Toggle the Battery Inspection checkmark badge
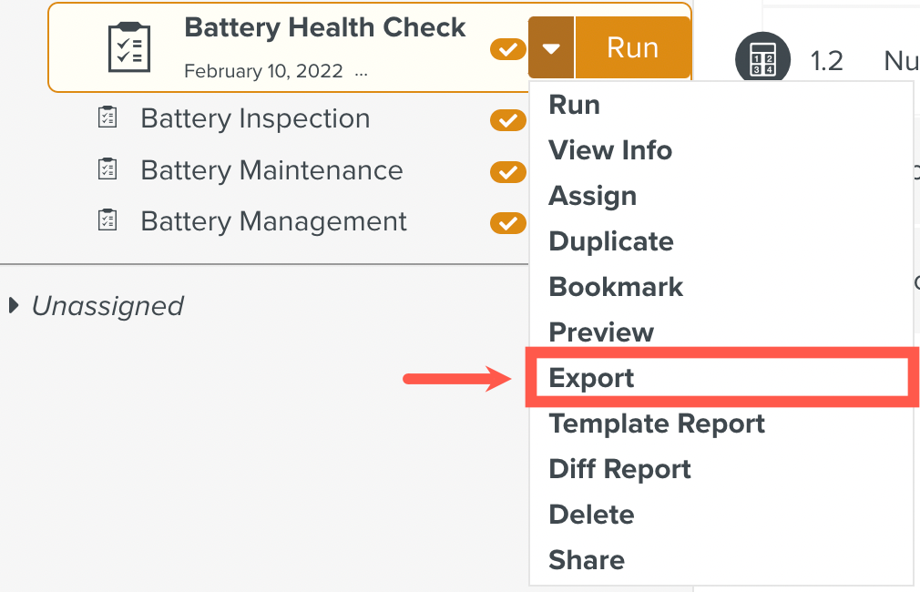 coord(508,120)
